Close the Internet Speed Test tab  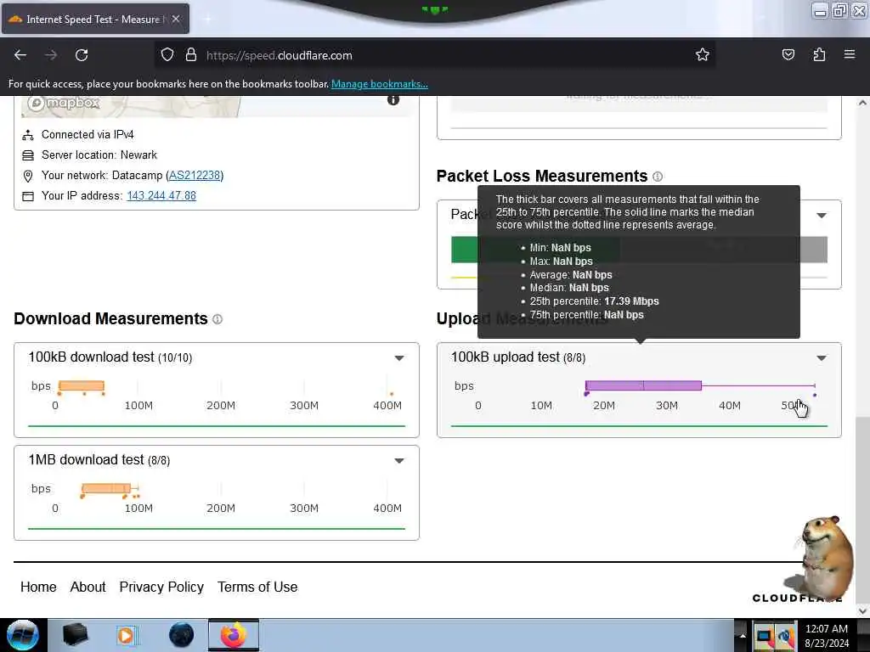point(176,19)
